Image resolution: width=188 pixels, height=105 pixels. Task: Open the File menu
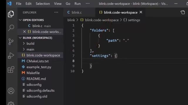point(19,4)
